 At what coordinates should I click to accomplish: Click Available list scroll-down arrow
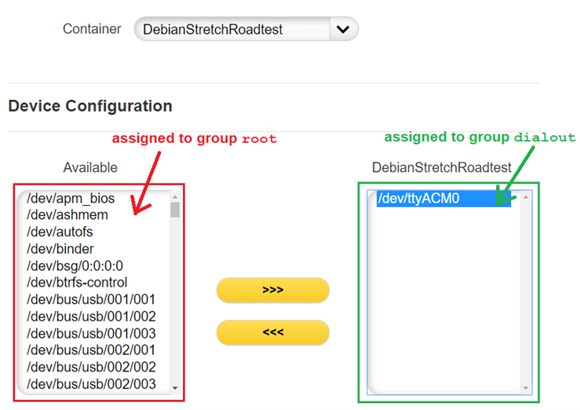click(x=174, y=387)
